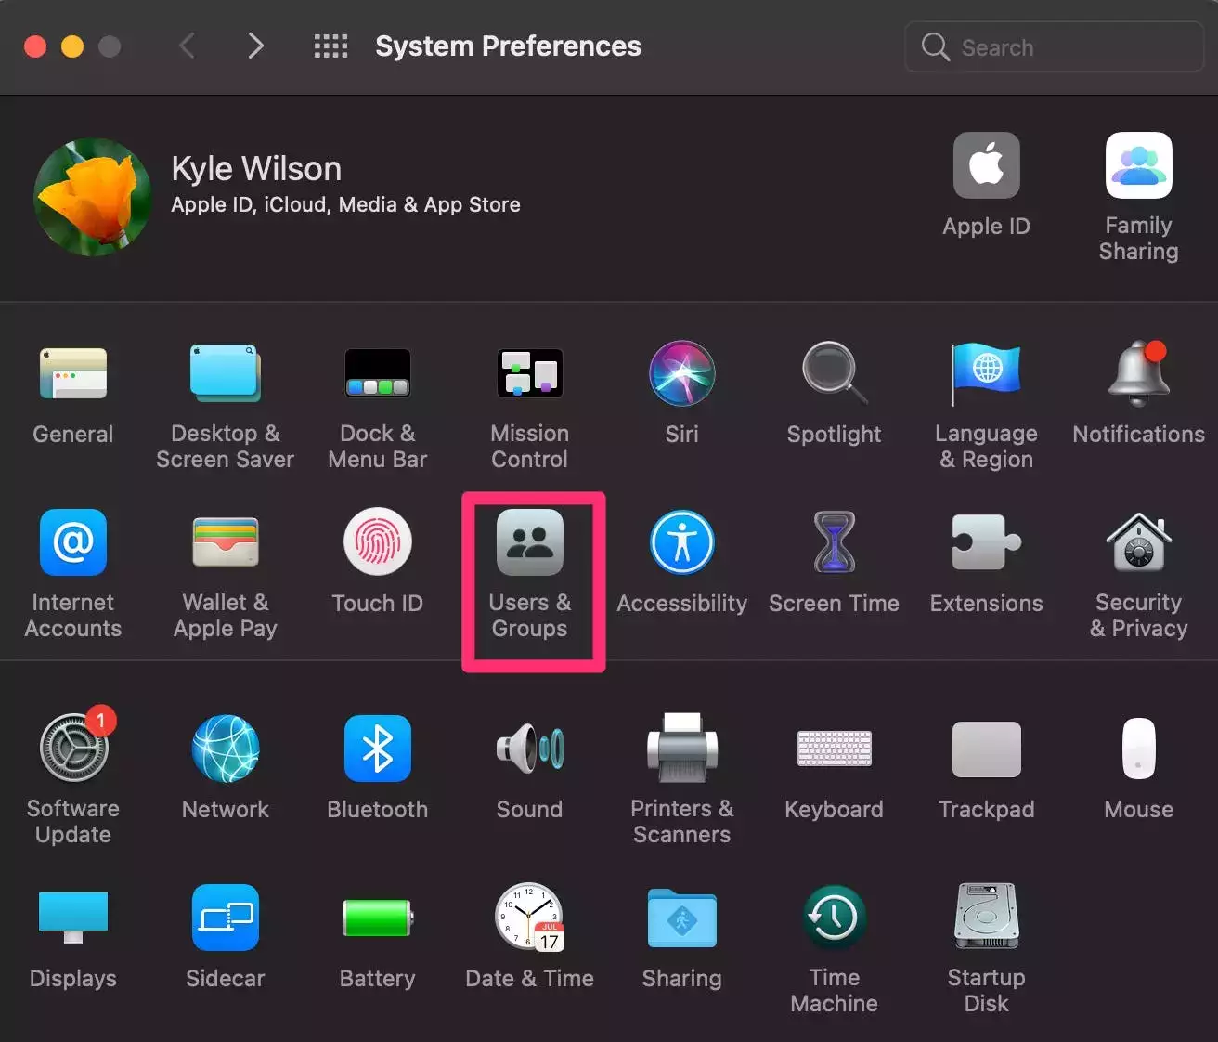Open Time Machine settings
Screen dimensions: 1218x1042
point(834,918)
